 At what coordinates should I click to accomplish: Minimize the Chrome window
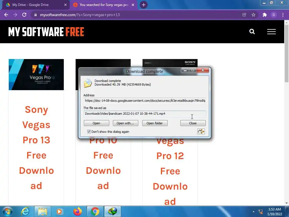point(264,3)
